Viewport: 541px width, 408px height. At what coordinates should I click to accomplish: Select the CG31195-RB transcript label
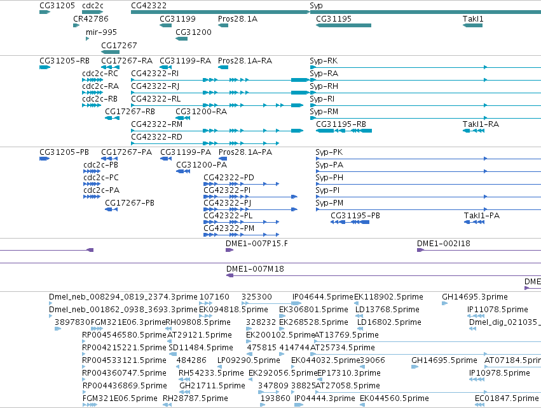(341, 124)
